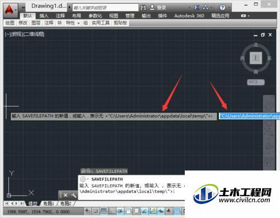Image resolution: width=280 pixels, height=218 pixels.
Task: Click the ViewCube 北 north compass label
Action: coord(256,45)
